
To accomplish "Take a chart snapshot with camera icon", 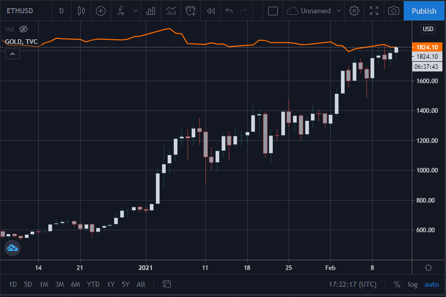I will 393,11.
